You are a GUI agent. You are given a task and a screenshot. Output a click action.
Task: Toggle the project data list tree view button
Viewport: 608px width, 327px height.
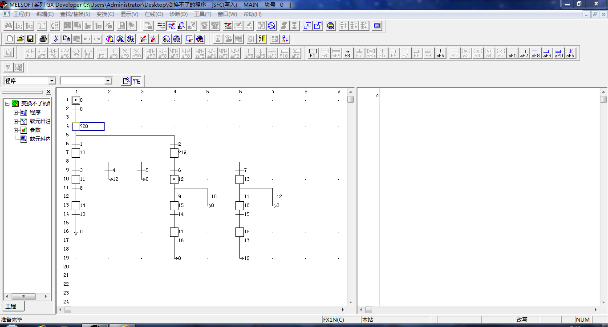[x=137, y=81]
